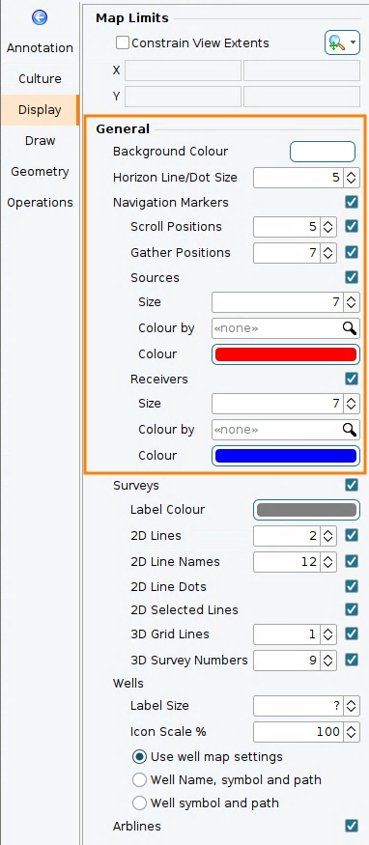
Task: Click the Wells Label Size value field
Action: [298, 705]
